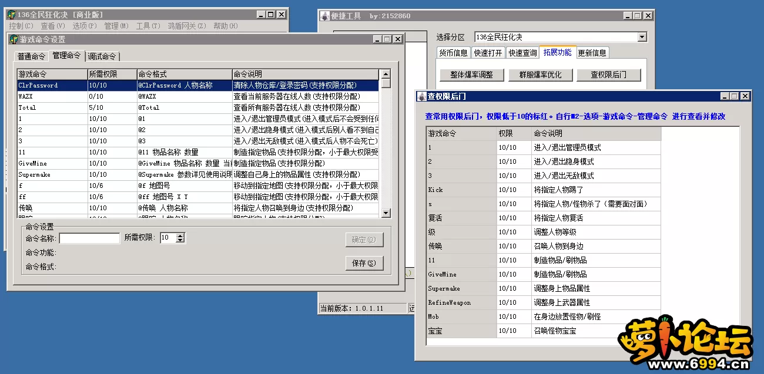Close the 查权限后门 window
Viewport: 764px width, 374px height.
pos(745,96)
